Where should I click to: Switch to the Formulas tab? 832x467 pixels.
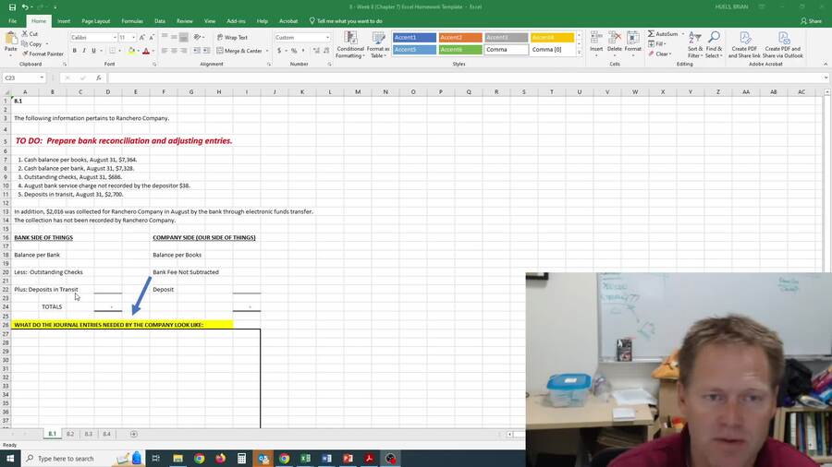pos(132,21)
